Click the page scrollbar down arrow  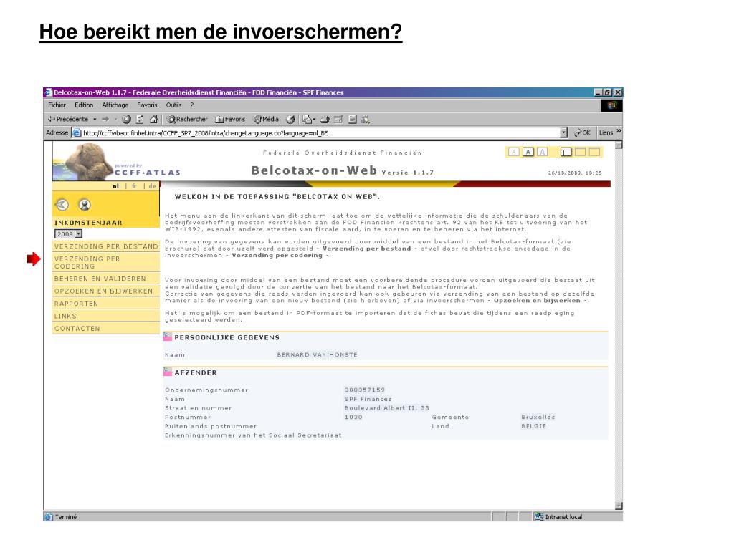(619, 506)
